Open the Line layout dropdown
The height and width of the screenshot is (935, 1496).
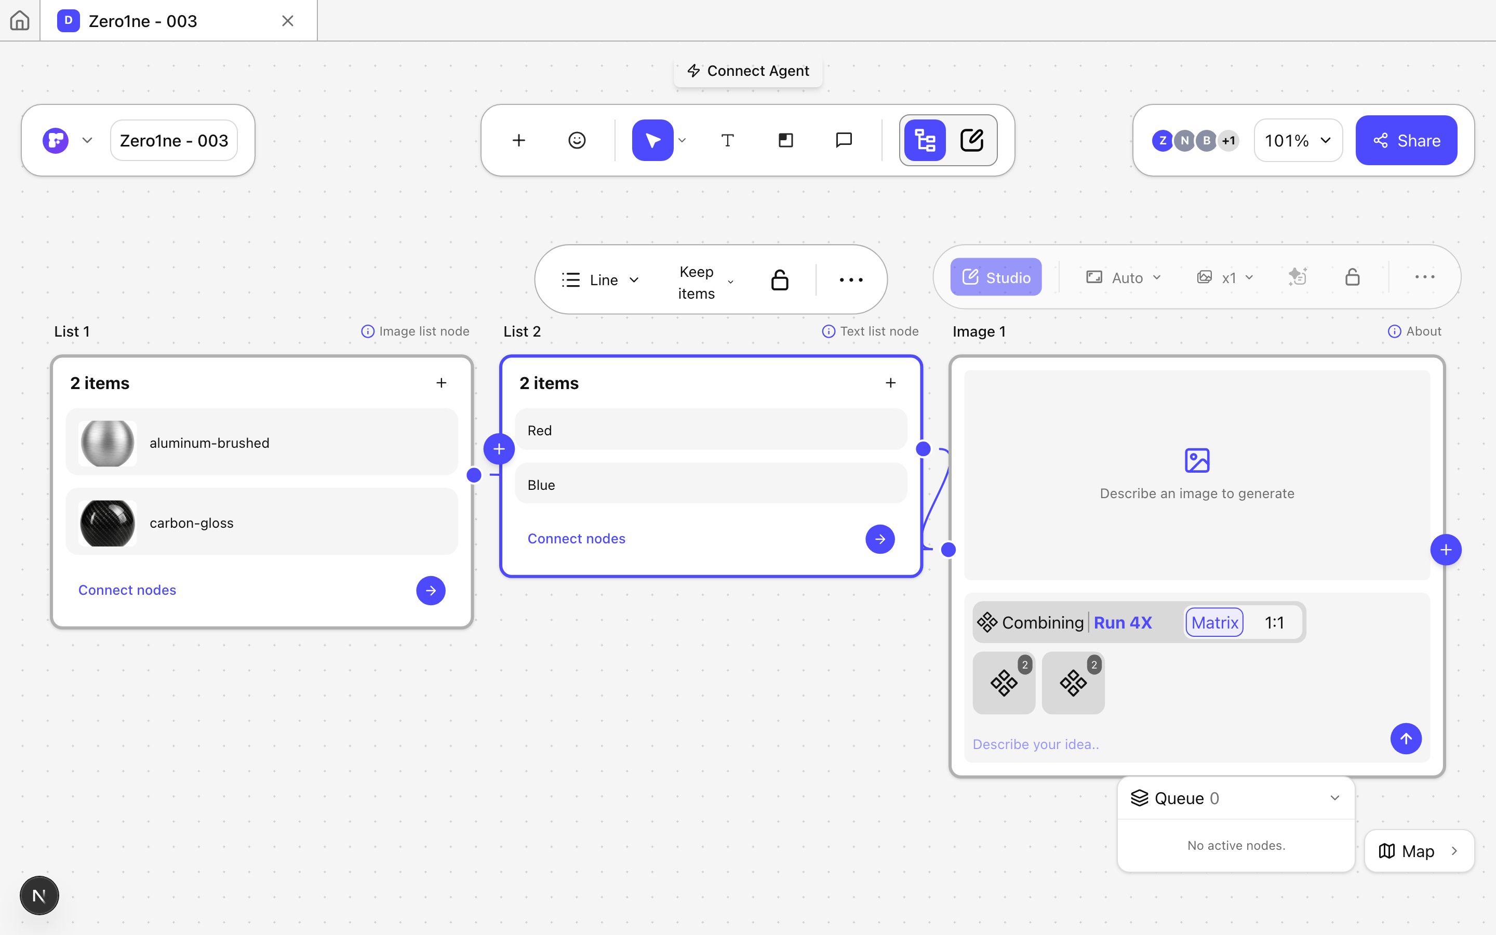tap(599, 280)
